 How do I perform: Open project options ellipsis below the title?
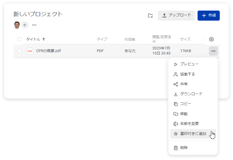point(34,25)
